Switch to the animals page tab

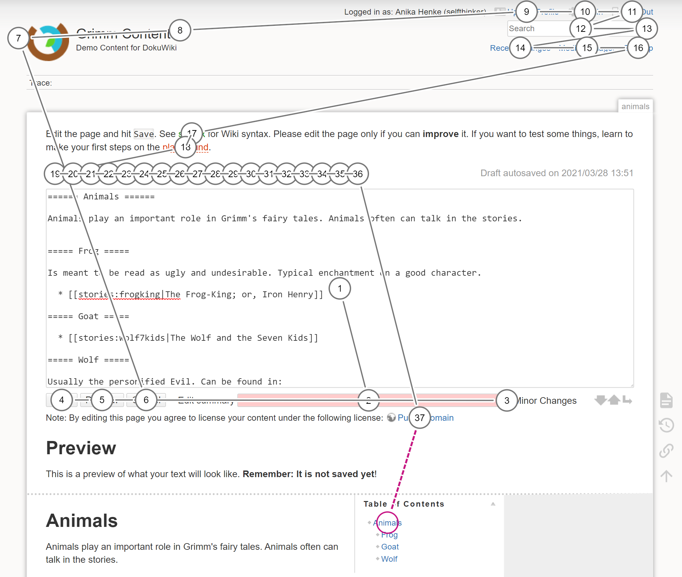pyautogui.click(x=635, y=106)
